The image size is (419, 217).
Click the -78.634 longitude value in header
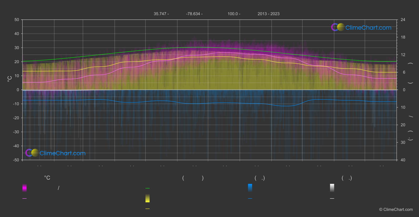point(194,14)
